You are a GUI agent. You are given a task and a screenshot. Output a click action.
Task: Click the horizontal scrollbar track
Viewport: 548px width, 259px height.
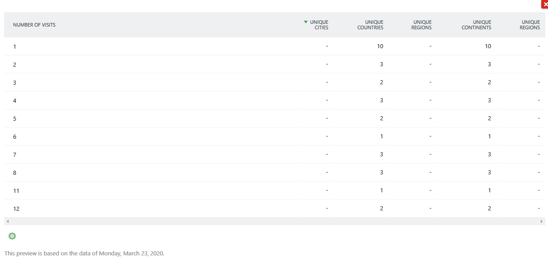(274, 222)
